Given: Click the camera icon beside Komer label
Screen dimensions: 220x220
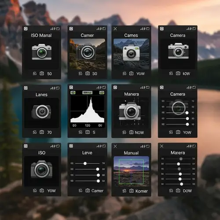Looking at the screenshot, I should (x=131, y=191).
